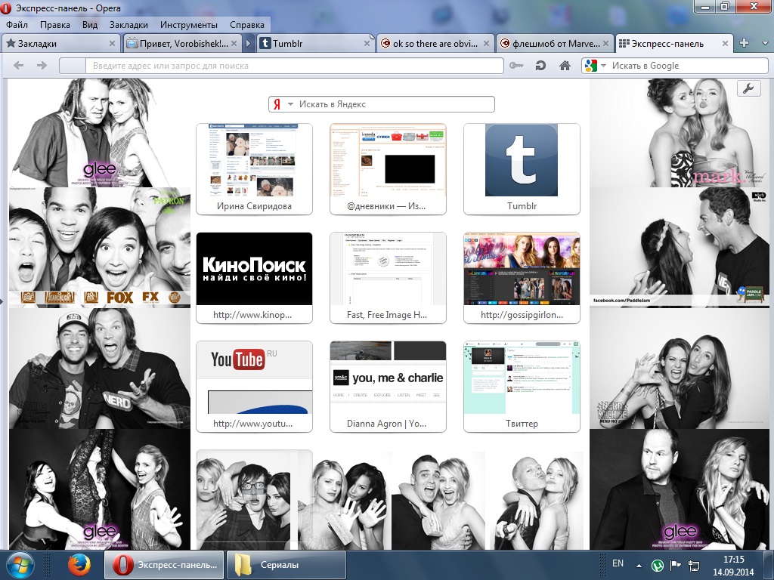Go back with the Back arrow
774x580 pixels.
[x=19, y=66]
